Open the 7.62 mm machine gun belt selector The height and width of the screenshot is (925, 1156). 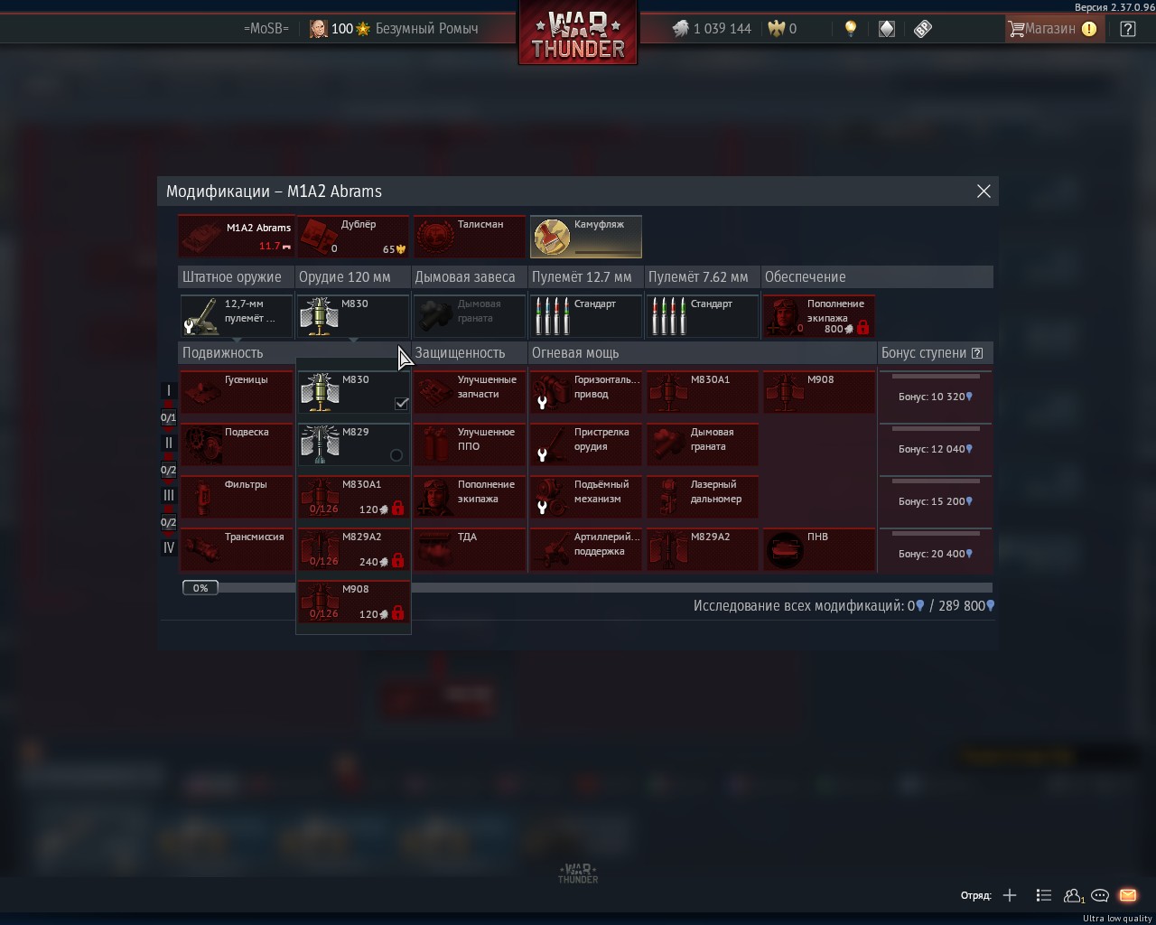click(702, 316)
